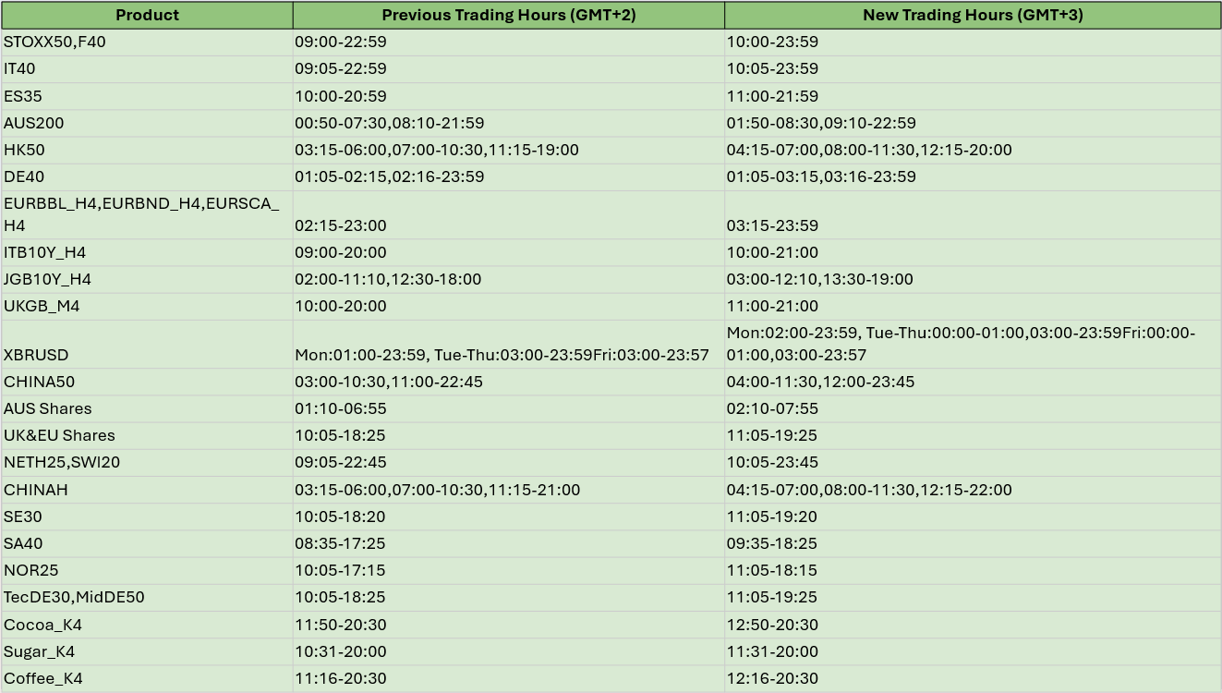Select the New Trading Hours (GMT+3) header
Viewport: 1222px width, 693px height.
point(973,15)
